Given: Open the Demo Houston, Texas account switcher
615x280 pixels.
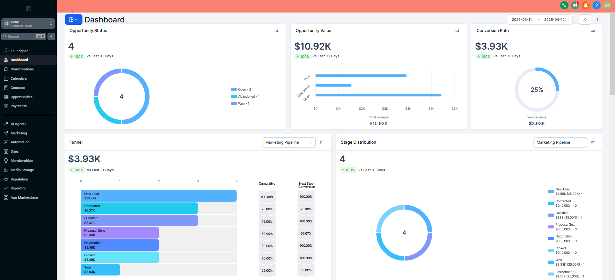Looking at the screenshot, I should (28, 24).
